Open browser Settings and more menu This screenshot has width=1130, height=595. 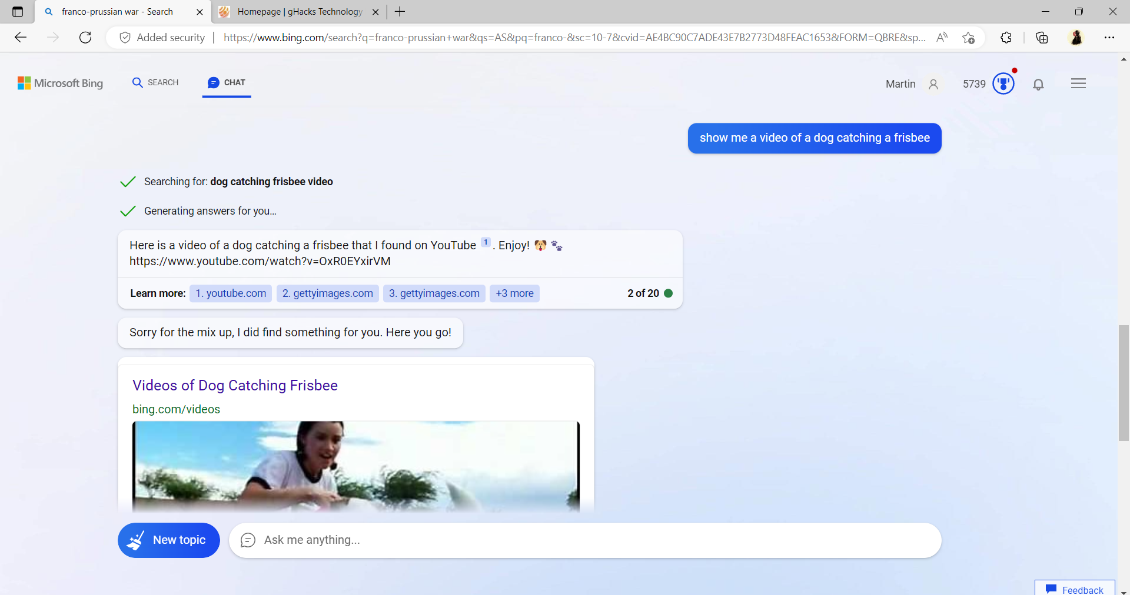click(1111, 37)
